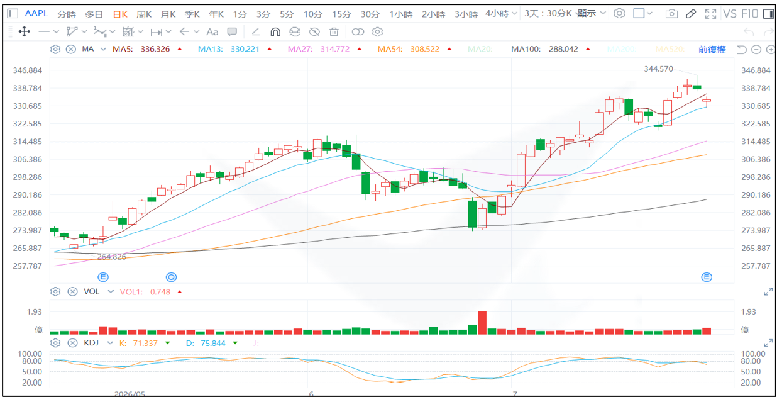This screenshot has height=397, width=777.
Task: Select the polygon shape drawing tool
Action: tap(72, 31)
